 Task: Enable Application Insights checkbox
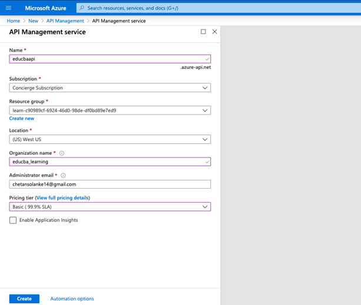point(13,220)
